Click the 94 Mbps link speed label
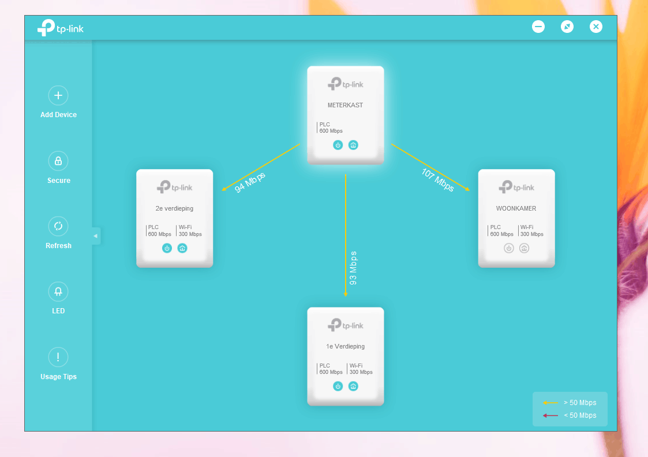This screenshot has height=457, width=648. (x=250, y=183)
